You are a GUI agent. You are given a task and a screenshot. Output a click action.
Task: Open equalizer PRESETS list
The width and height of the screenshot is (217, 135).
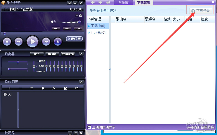68,54
